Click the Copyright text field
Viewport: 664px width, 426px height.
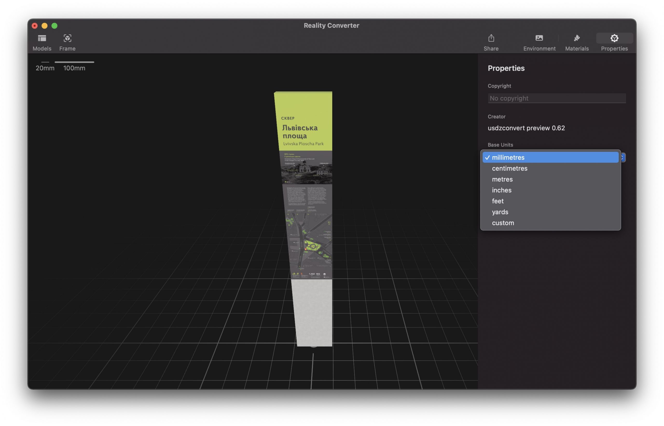[x=557, y=98]
